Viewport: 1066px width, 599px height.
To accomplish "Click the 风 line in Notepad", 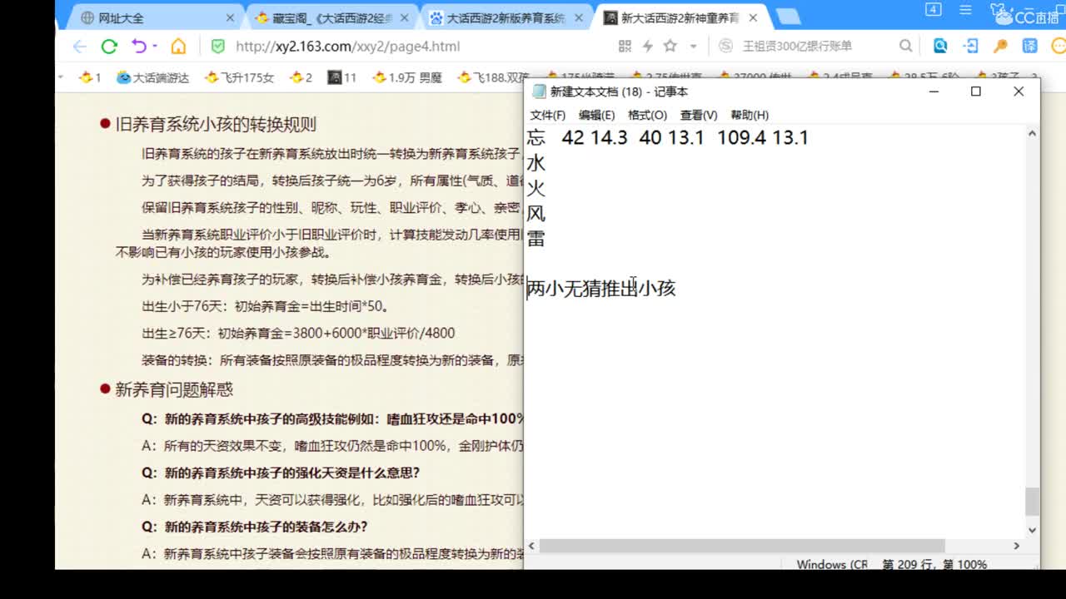I will (x=535, y=214).
